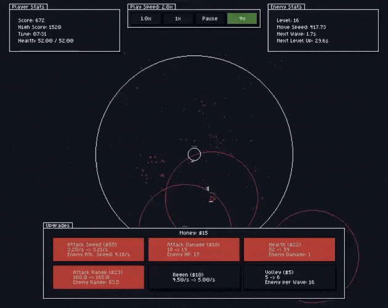The width and height of the screenshot is (388, 308).
Task: Buy the Attack Damage upgrade
Action: point(194,249)
